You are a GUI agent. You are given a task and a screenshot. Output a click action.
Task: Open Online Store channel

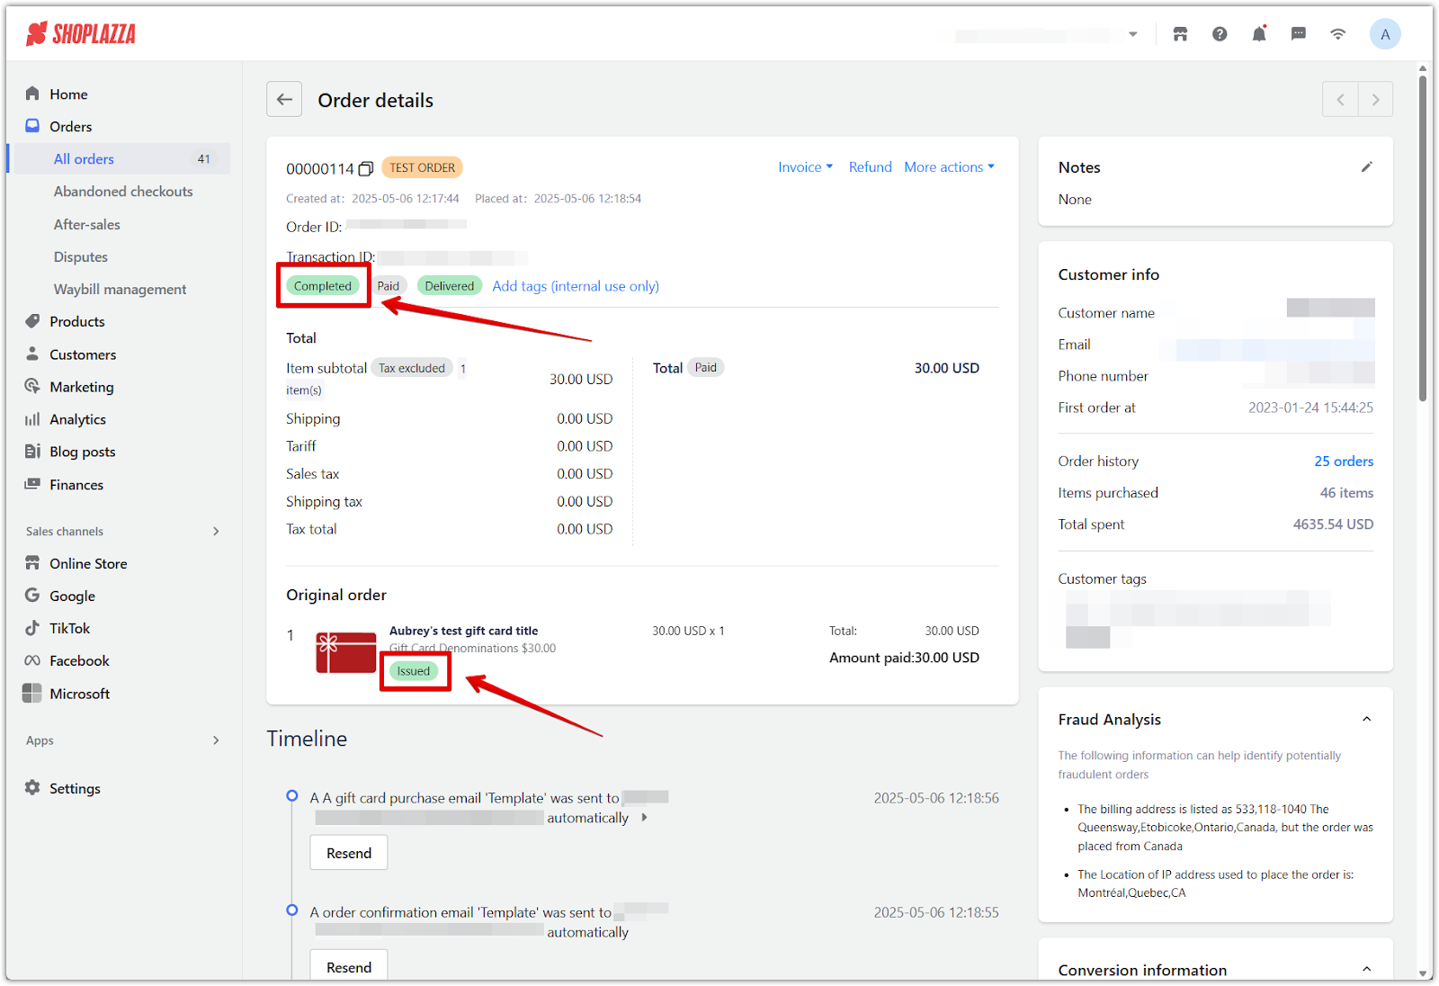88,564
